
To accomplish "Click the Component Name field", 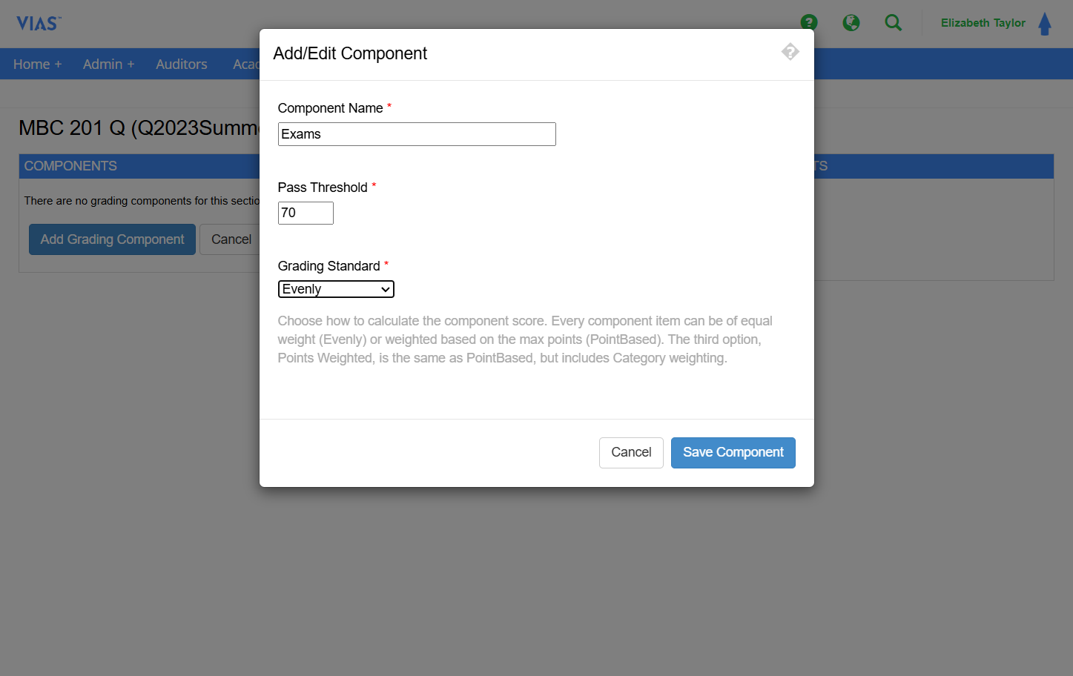I will pos(417,134).
